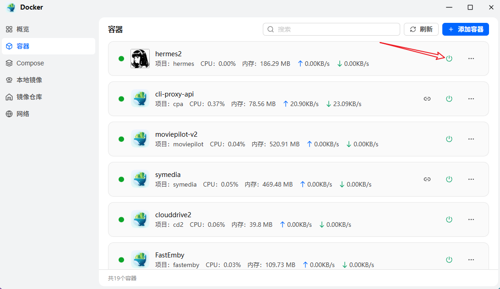500x289 pixels.
Task: Click the CPU: 0.05% value for symedia
Action: pos(221,184)
